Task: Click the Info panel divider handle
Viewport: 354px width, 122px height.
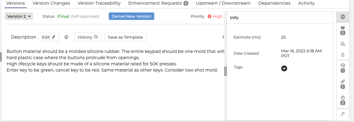Action: [x=225, y=71]
